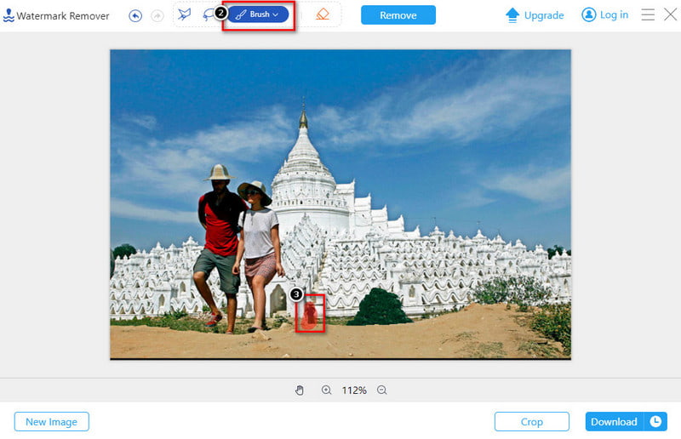Click the Crop button
Viewport: 681px width, 439px height.
[531, 421]
